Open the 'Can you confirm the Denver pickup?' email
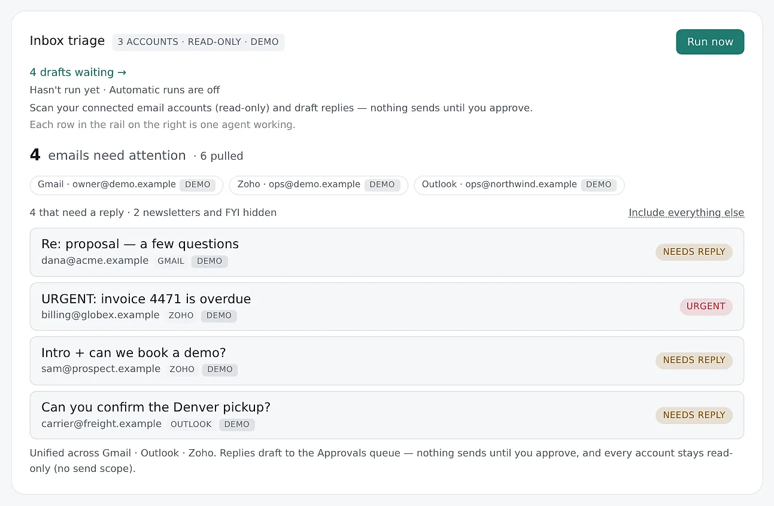The image size is (774, 506). coord(387,415)
